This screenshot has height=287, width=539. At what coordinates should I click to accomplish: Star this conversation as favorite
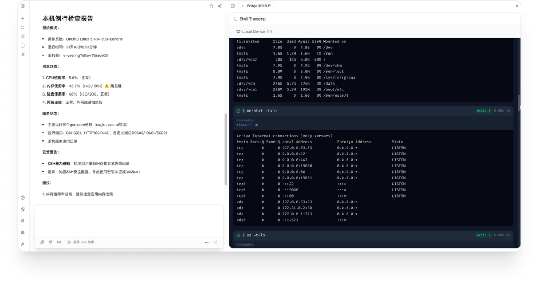211,6
